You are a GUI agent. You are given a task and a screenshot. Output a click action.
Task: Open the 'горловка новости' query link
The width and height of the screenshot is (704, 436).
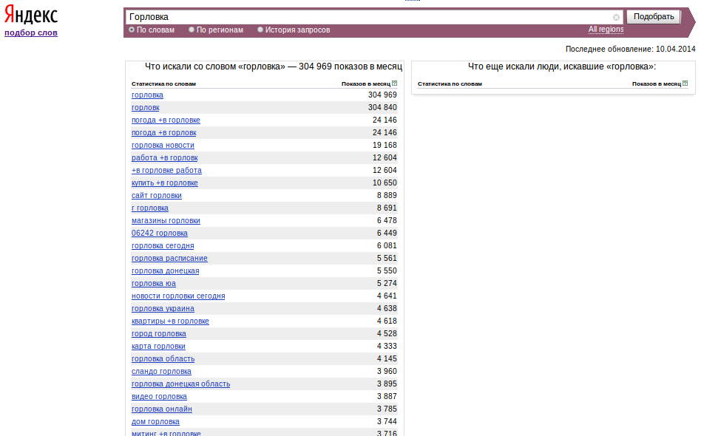pos(163,146)
